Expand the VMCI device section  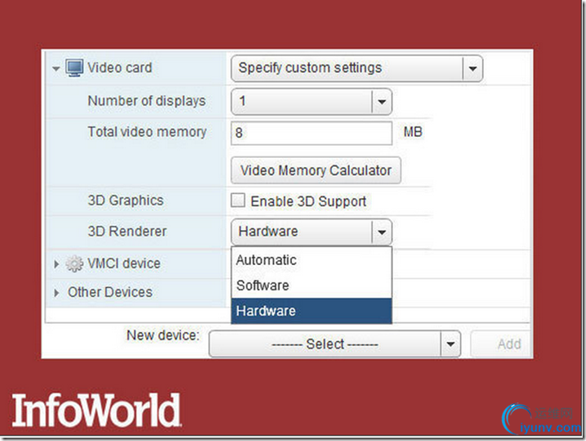[56, 264]
